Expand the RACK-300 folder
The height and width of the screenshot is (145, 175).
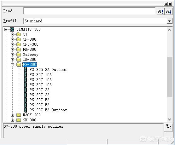pos(12,115)
